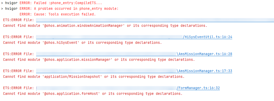Open the HiSysEventUtil.ts:16:24 file link
Screen dimensions: 274x101
pos(207,37)
